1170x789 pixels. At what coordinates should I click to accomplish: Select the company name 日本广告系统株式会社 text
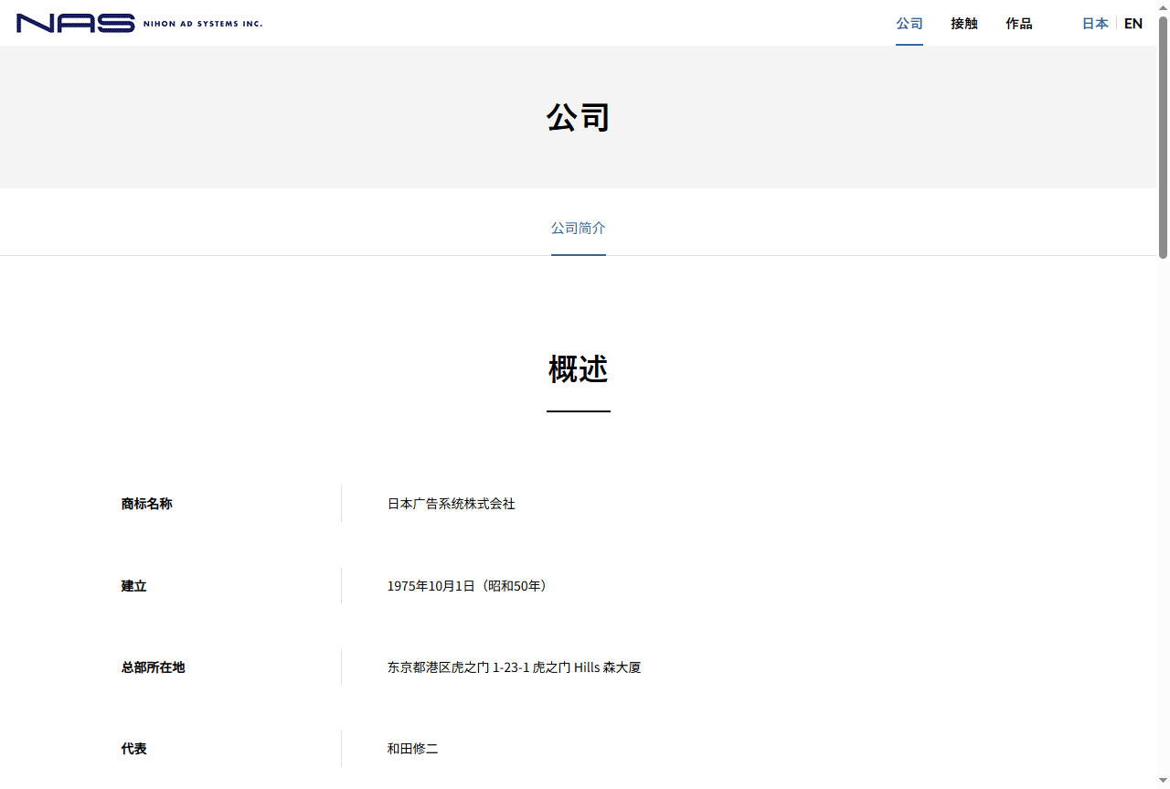452,504
